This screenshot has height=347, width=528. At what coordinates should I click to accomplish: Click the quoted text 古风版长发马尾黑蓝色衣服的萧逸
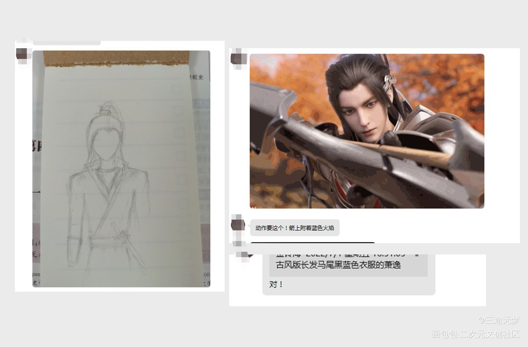[x=338, y=265]
